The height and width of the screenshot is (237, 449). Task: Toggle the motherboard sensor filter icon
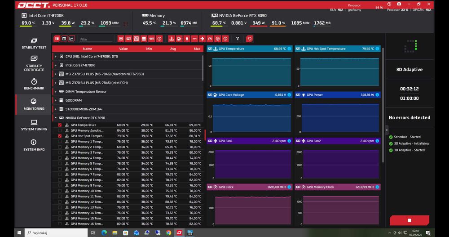pos(136,39)
